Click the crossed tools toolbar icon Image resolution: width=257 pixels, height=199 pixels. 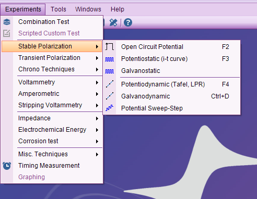(x=113, y=22)
